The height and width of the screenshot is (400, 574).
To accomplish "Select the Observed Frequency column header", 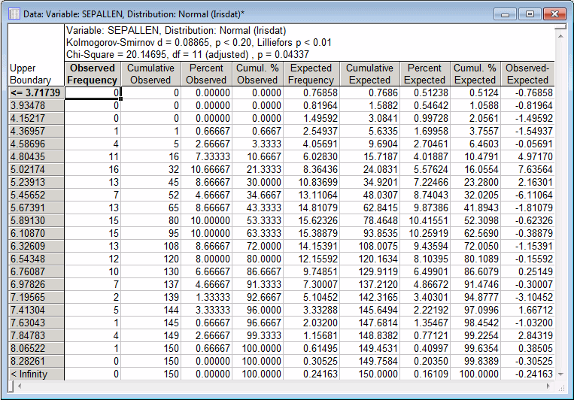I will (x=93, y=74).
